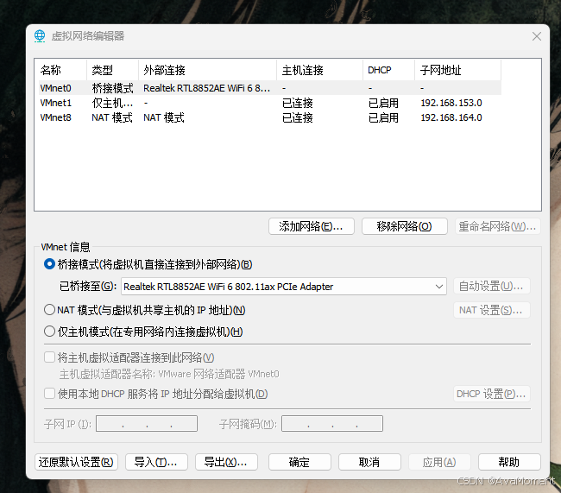The width and height of the screenshot is (561, 493).
Task: Click NAT 模式 type cell of VMnet8
Action: pyautogui.click(x=112, y=117)
